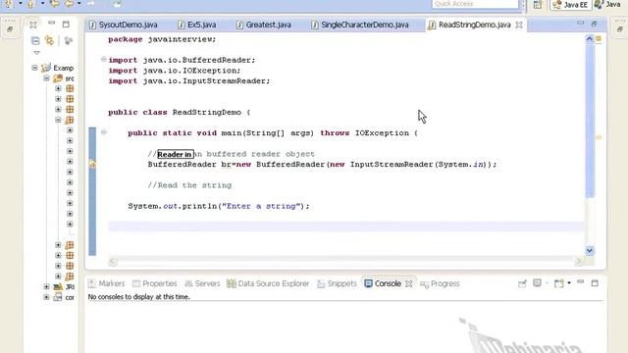Image resolution: width=628 pixels, height=353 pixels.
Task: Click the text 'public class ReadStringDemo'
Action: tap(175, 112)
